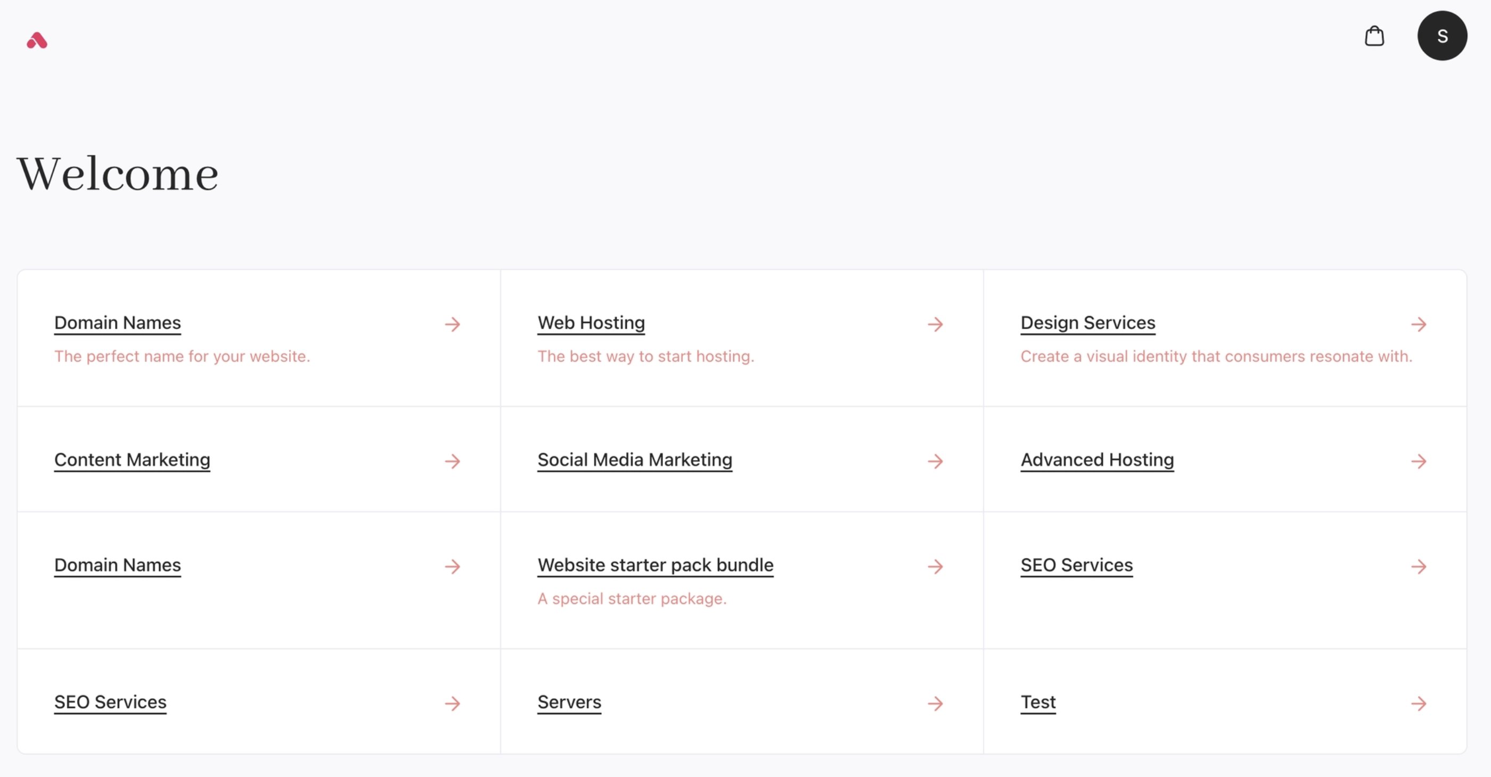Click 'Create a visual identity' description text
This screenshot has height=777, width=1491.
pyautogui.click(x=1216, y=357)
